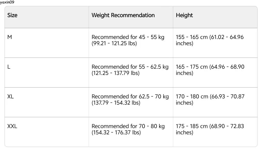Click the Size column header
Image resolution: width=263 pixels, height=153 pixels.
click(12, 15)
